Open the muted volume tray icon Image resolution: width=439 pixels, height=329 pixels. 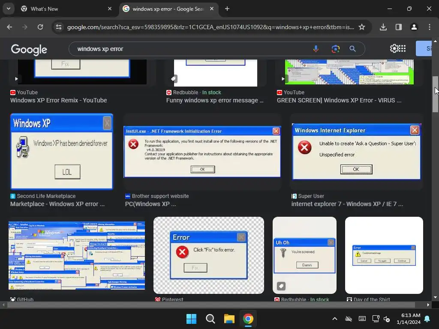387,319
